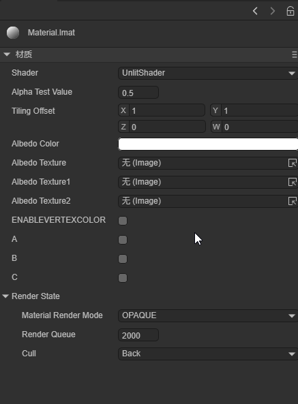Click the Material.lmat sphere preview icon

click(13, 33)
